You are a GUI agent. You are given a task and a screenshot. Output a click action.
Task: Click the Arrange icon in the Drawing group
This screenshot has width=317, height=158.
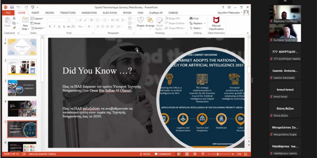[x=150, y=22]
